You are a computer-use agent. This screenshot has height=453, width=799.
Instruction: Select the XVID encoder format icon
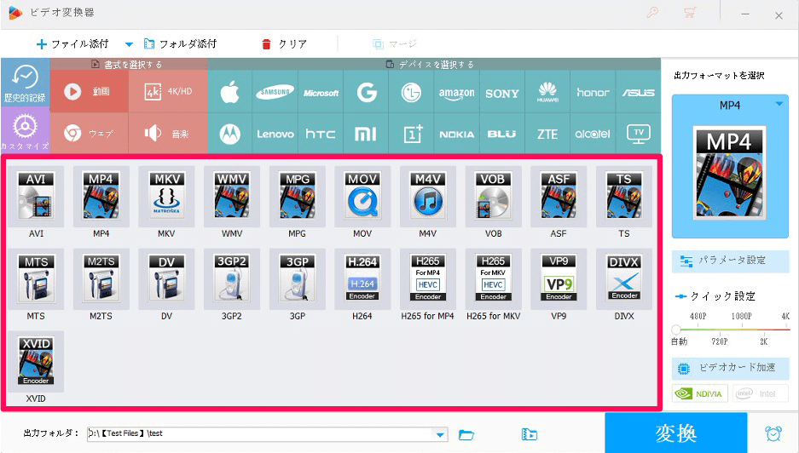[36, 361]
